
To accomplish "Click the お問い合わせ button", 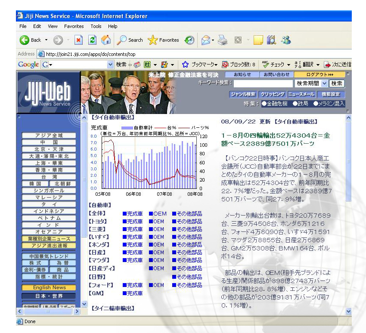I will [x=276, y=74].
